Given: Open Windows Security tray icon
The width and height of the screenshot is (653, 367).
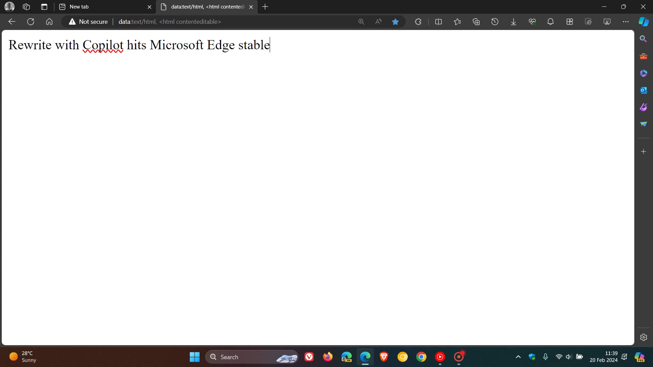Looking at the screenshot, I should click(x=532, y=357).
